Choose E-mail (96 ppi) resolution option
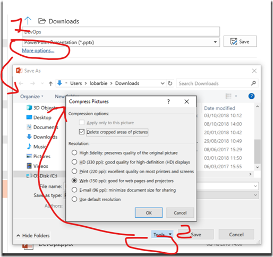This screenshot has width=273, height=257. [x=74, y=190]
